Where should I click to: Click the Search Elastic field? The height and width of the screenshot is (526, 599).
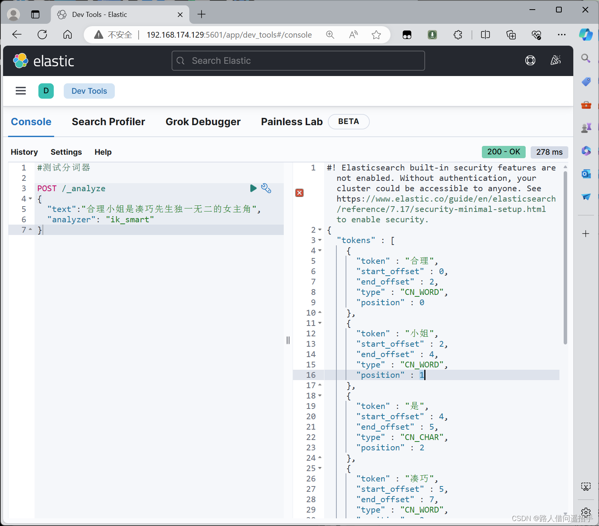point(298,61)
